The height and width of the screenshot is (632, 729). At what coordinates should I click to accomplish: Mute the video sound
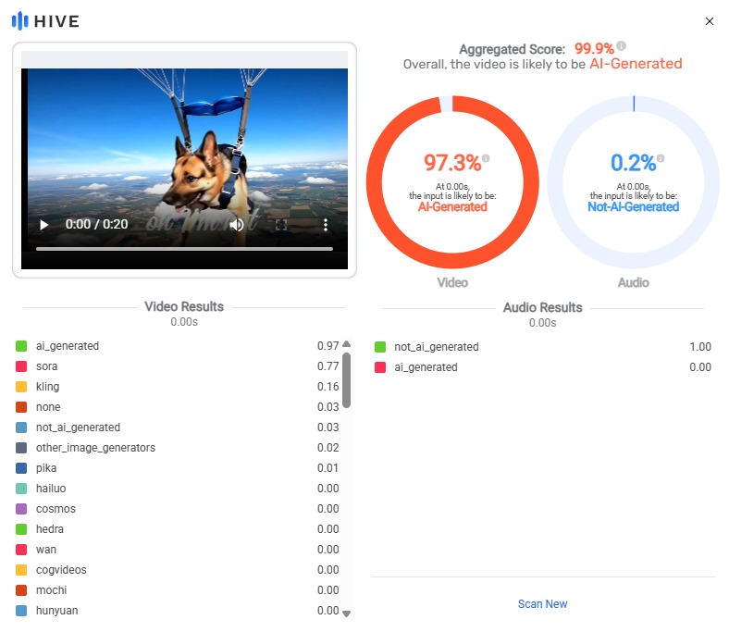236,225
